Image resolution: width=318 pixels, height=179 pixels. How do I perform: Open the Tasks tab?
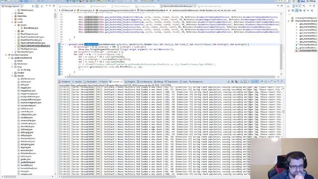[x=183, y=82]
